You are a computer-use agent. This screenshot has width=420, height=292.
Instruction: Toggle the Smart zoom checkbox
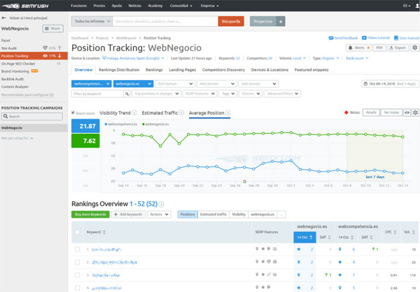[x=73, y=112]
